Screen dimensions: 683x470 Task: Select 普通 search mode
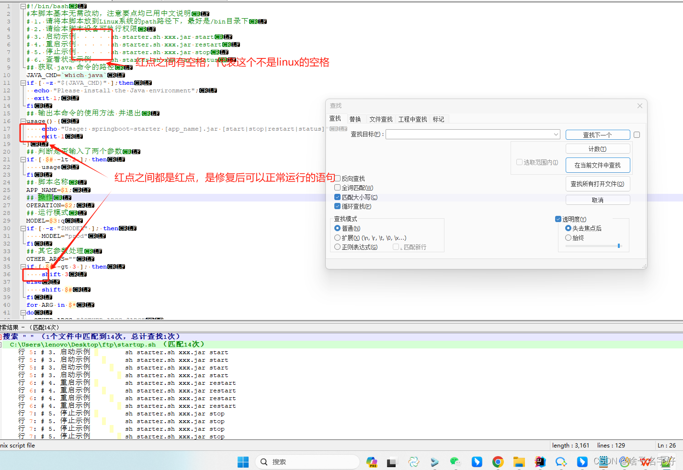[x=338, y=228]
